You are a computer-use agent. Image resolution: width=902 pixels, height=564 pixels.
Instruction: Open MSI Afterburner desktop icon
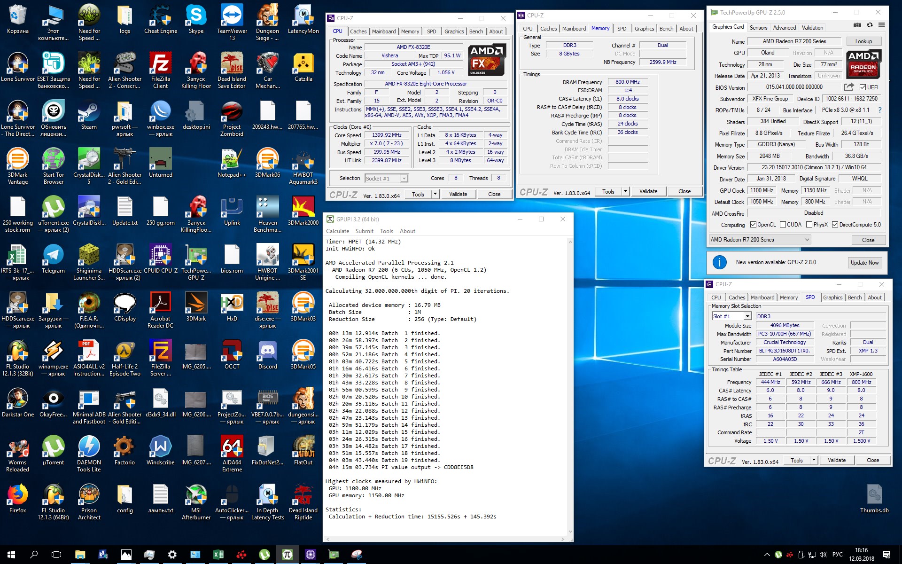tap(196, 502)
